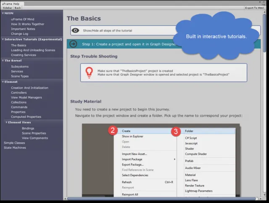Click the red lightbulb troubleshooting icon

tap(89, 73)
